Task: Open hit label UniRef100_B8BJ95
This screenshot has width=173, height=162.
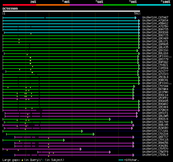Action: coord(155,125)
